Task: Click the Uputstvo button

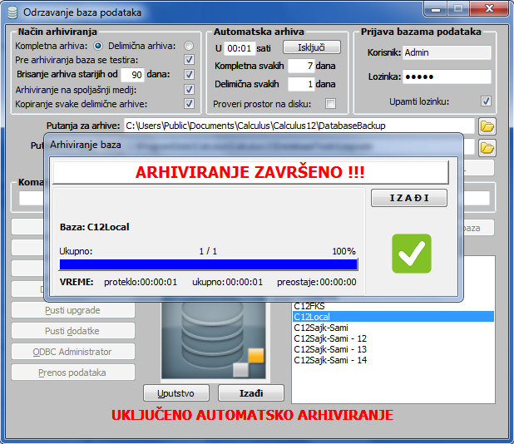Action: (176, 393)
